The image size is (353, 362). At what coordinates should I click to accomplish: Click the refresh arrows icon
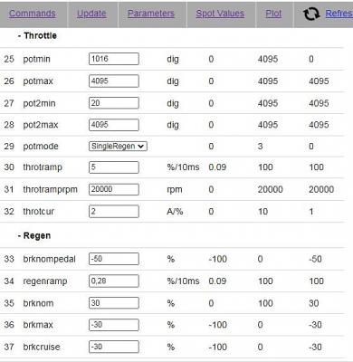tap(311, 14)
